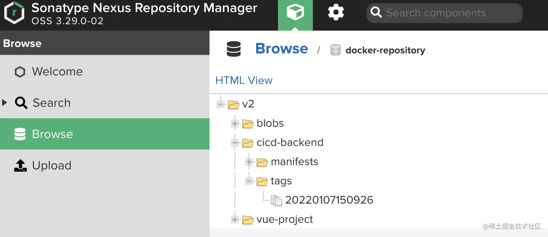Open the Search sidebar item
This screenshot has height=237, width=548.
click(105, 103)
